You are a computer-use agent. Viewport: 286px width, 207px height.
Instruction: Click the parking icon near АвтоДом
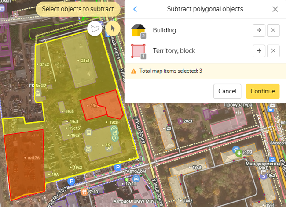coord(117,168)
